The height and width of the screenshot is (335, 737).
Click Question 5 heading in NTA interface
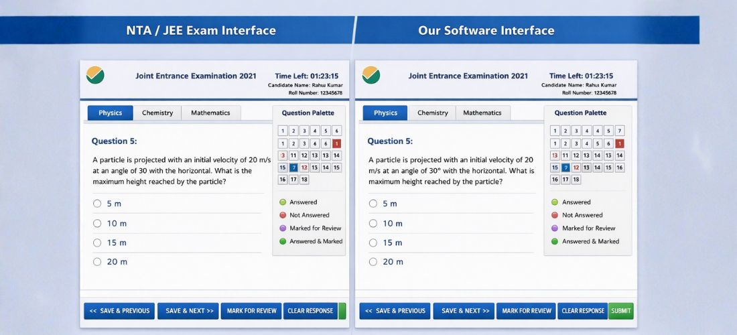[114, 141]
